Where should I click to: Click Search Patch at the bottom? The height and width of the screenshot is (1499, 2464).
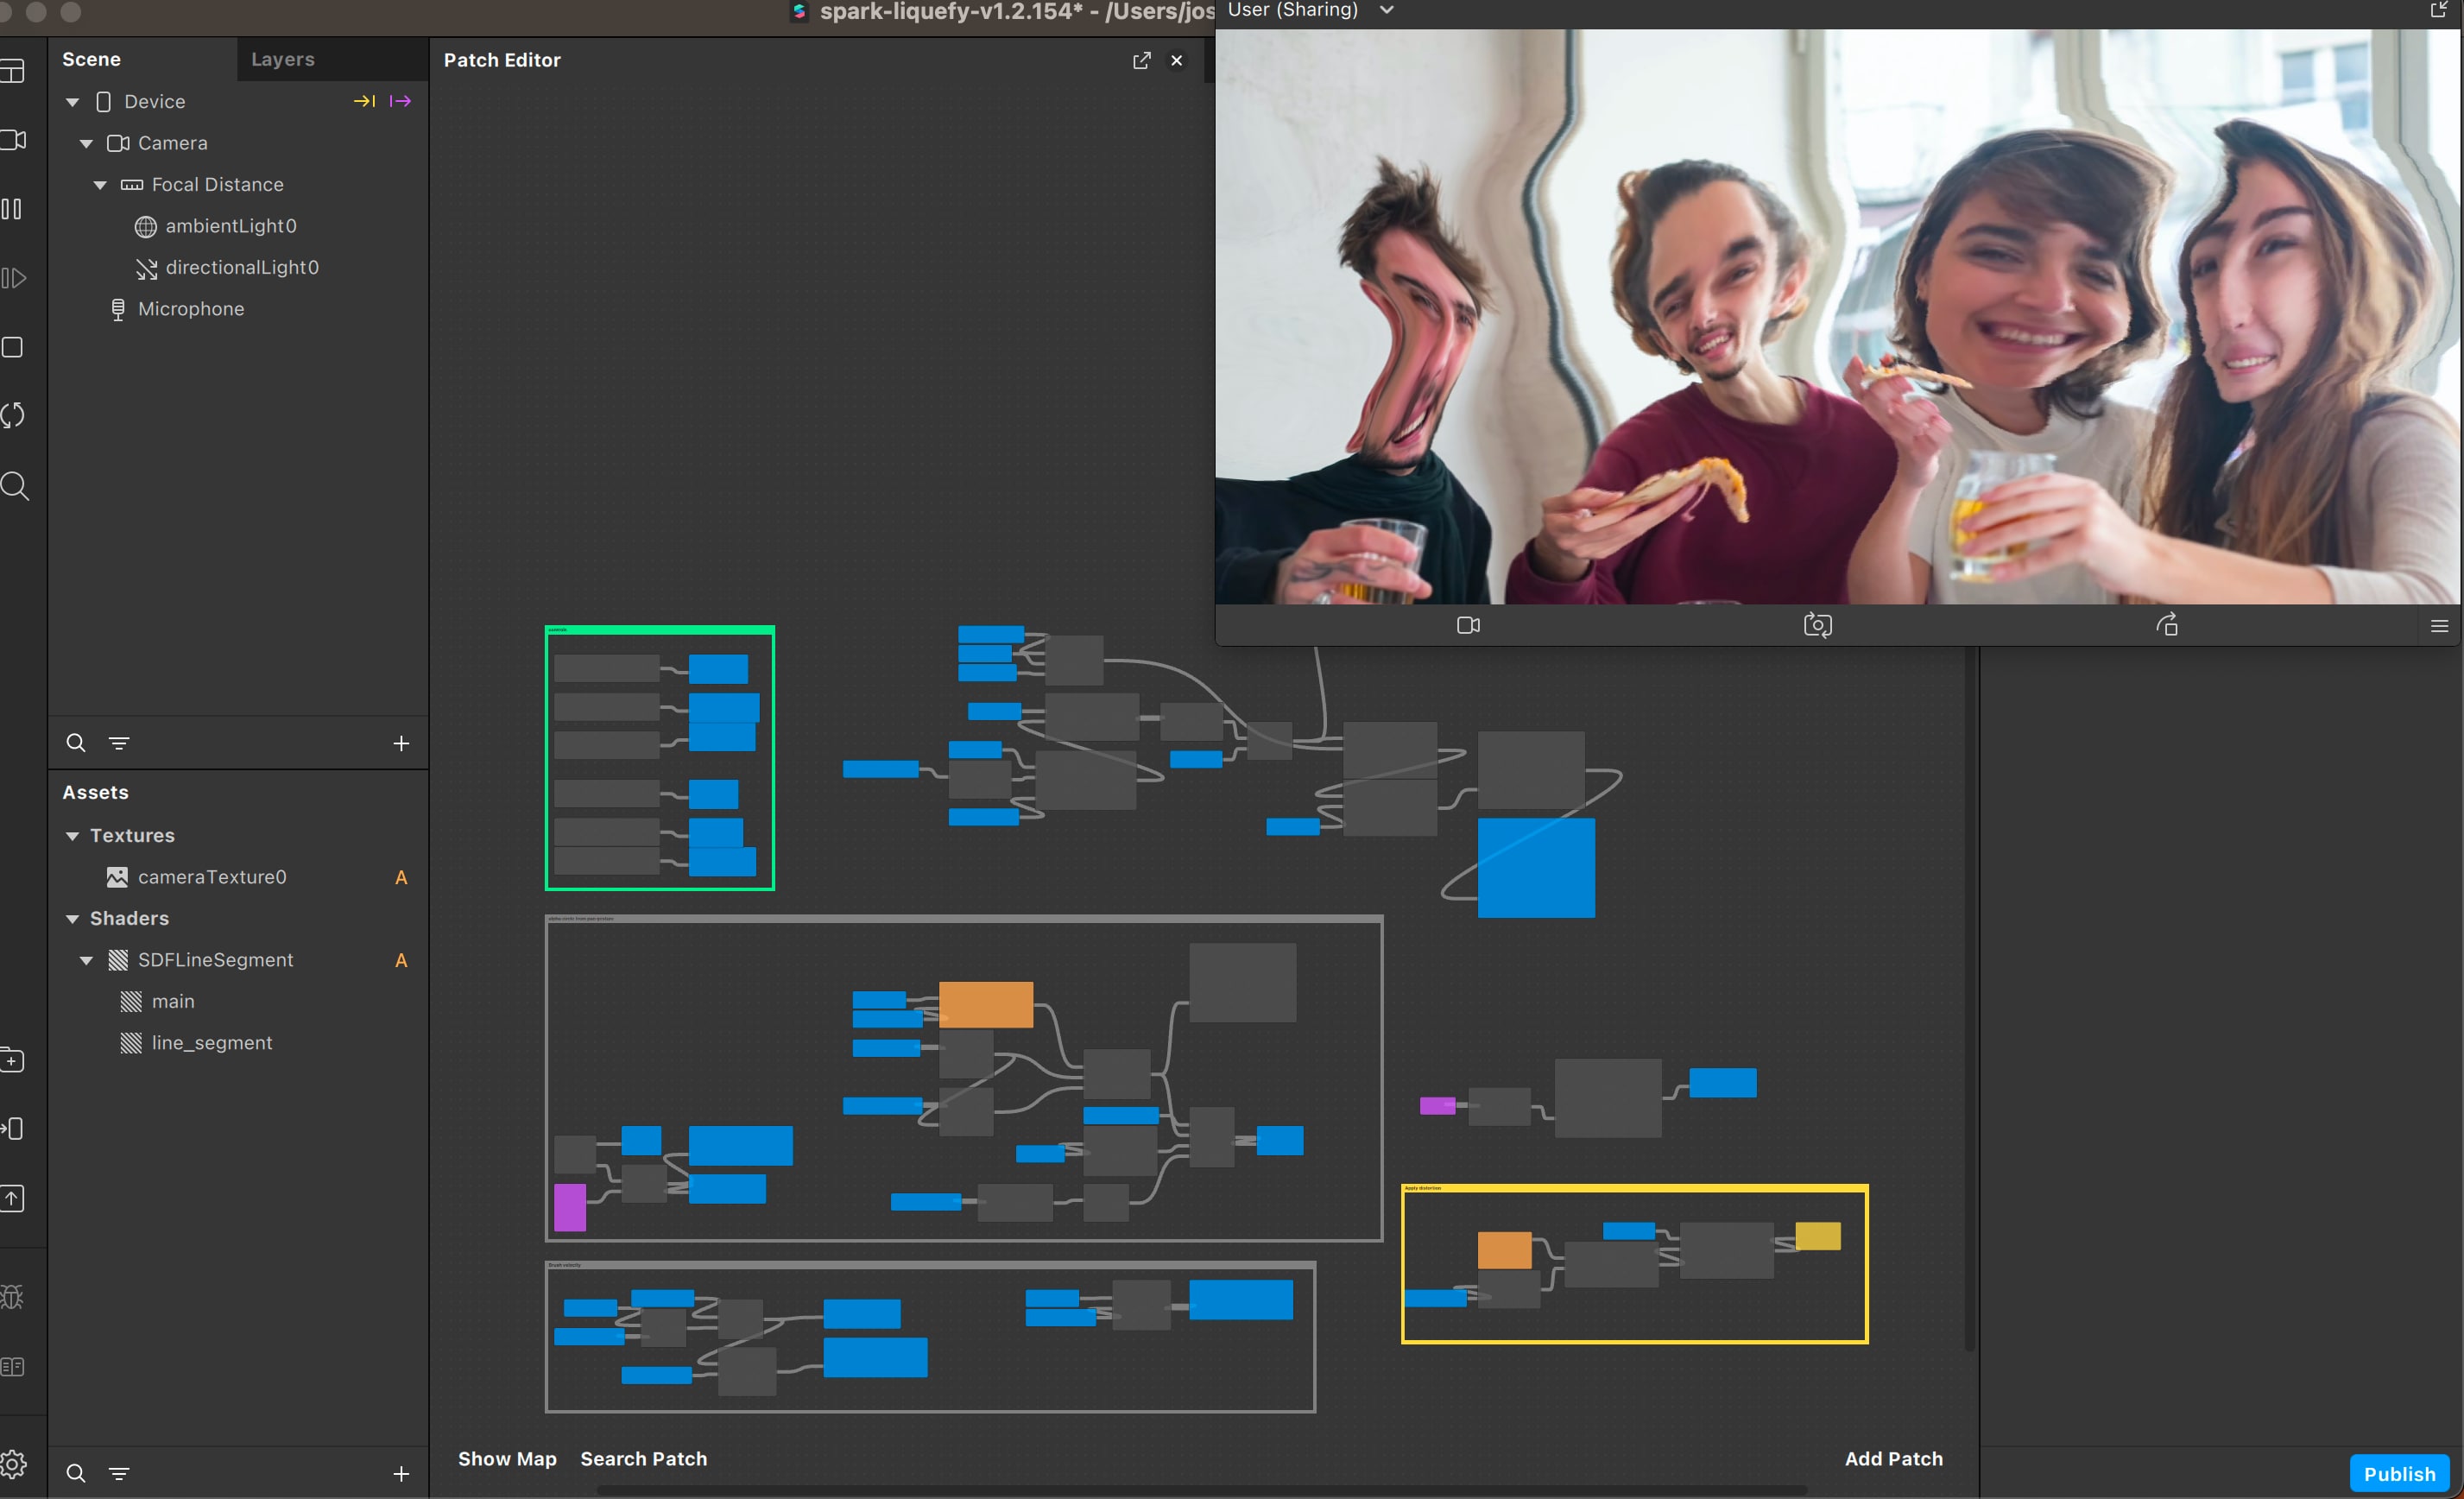[644, 1458]
